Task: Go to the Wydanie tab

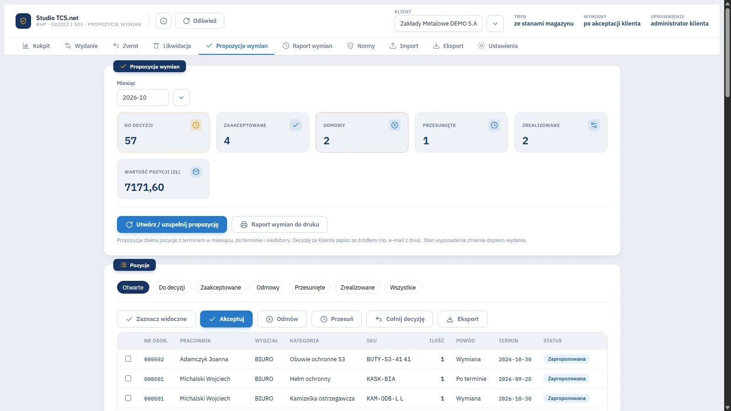Action: [x=81, y=46]
